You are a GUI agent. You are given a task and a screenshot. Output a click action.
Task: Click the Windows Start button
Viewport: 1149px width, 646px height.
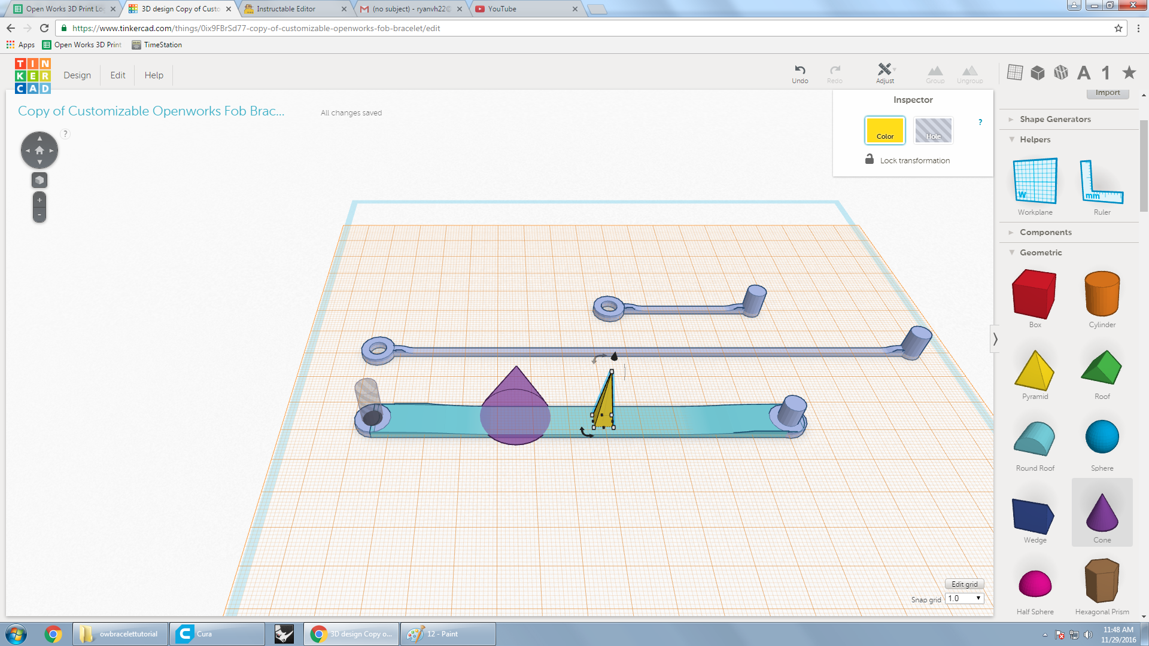(16, 634)
